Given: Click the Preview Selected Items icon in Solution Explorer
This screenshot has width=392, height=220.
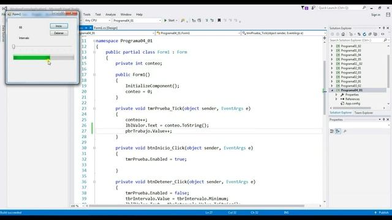Looking at the screenshot, I should [383, 34].
